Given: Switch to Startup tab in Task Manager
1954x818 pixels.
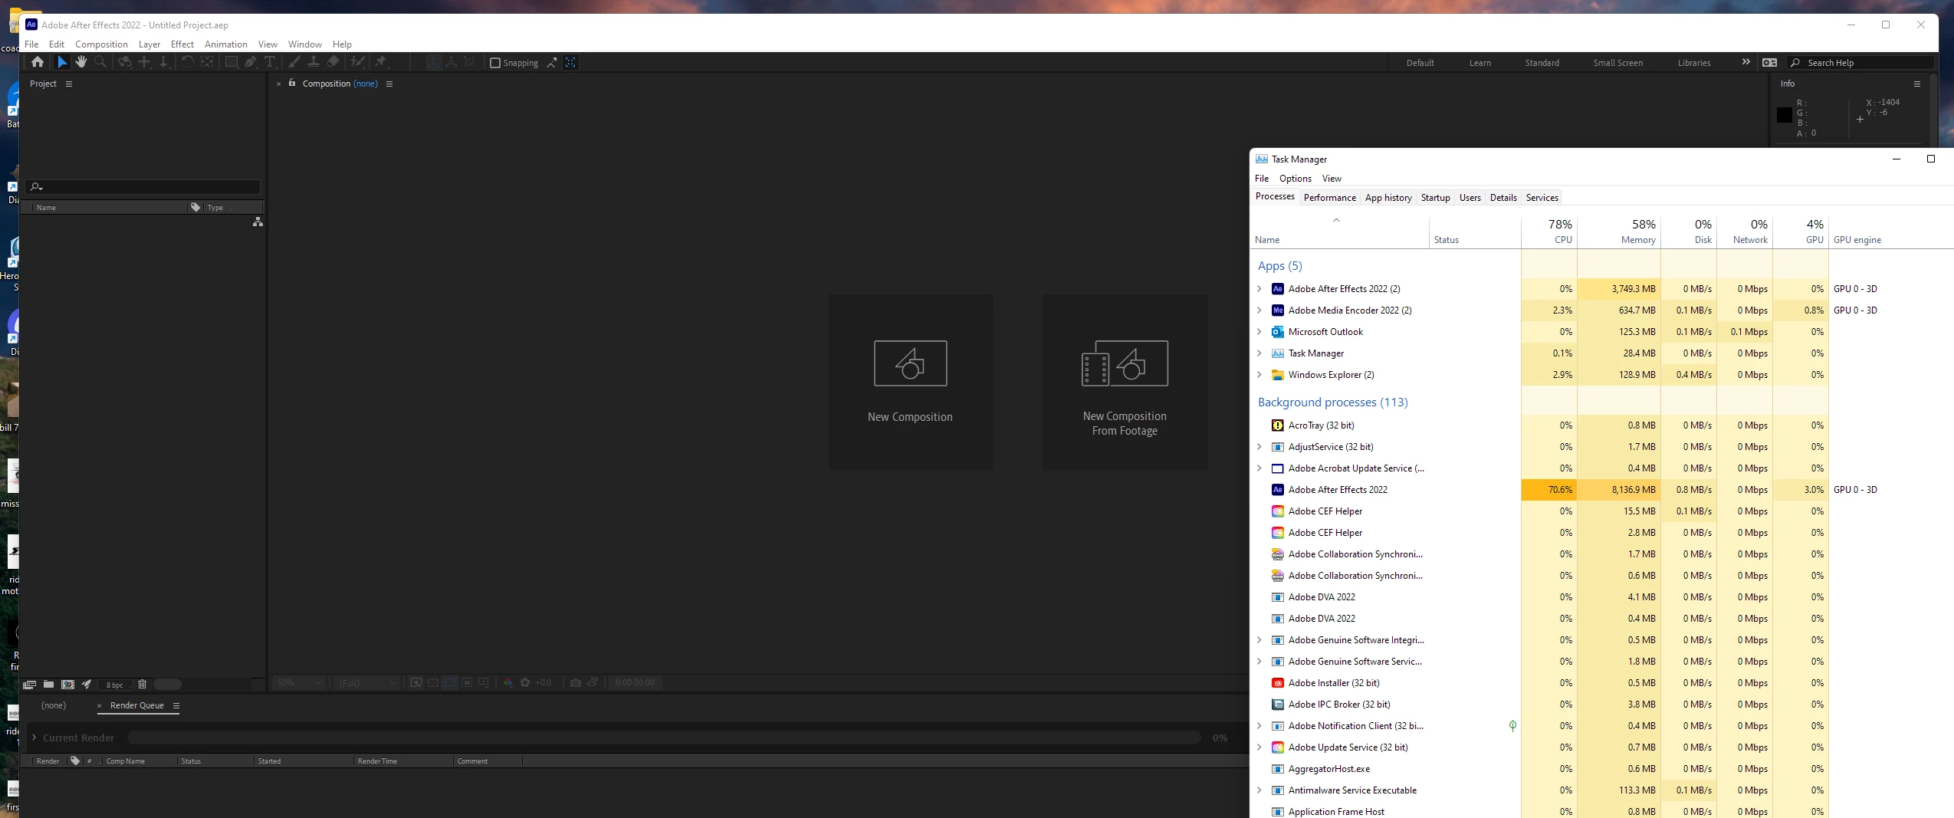Looking at the screenshot, I should click(1435, 197).
